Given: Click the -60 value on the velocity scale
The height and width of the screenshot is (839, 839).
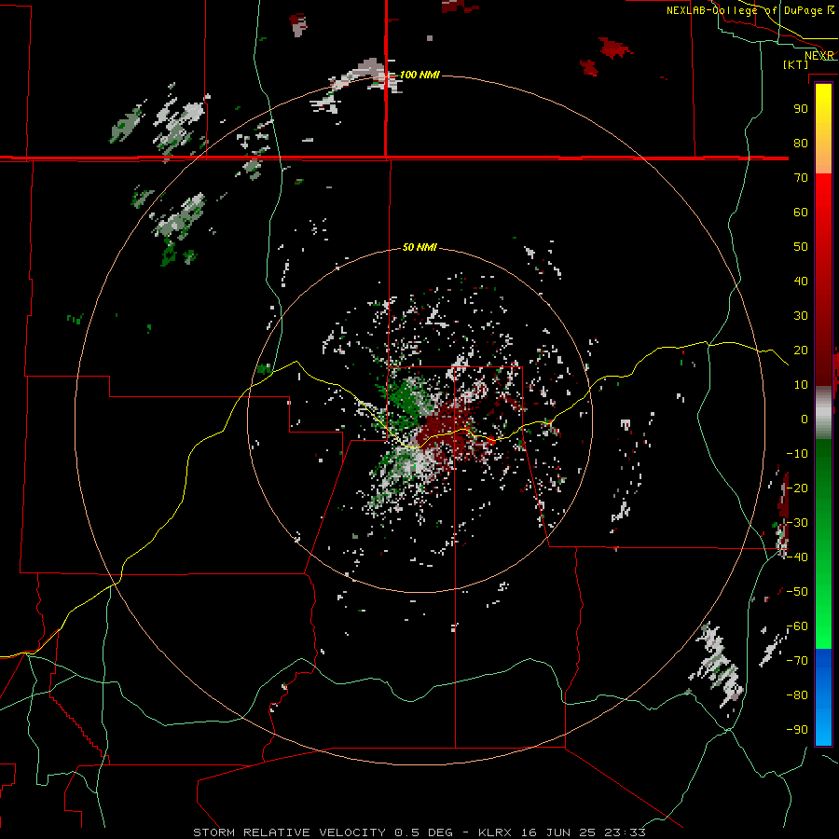Looking at the screenshot, I should (797, 626).
